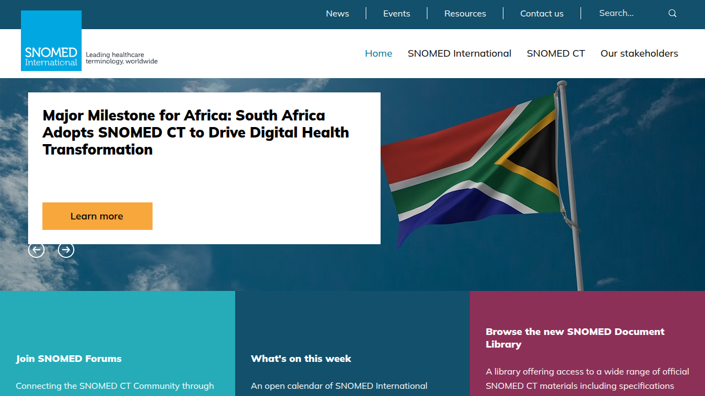Click text An open calendar of SNOMED International
Image resolution: width=705 pixels, height=396 pixels.
pos(339,386)
